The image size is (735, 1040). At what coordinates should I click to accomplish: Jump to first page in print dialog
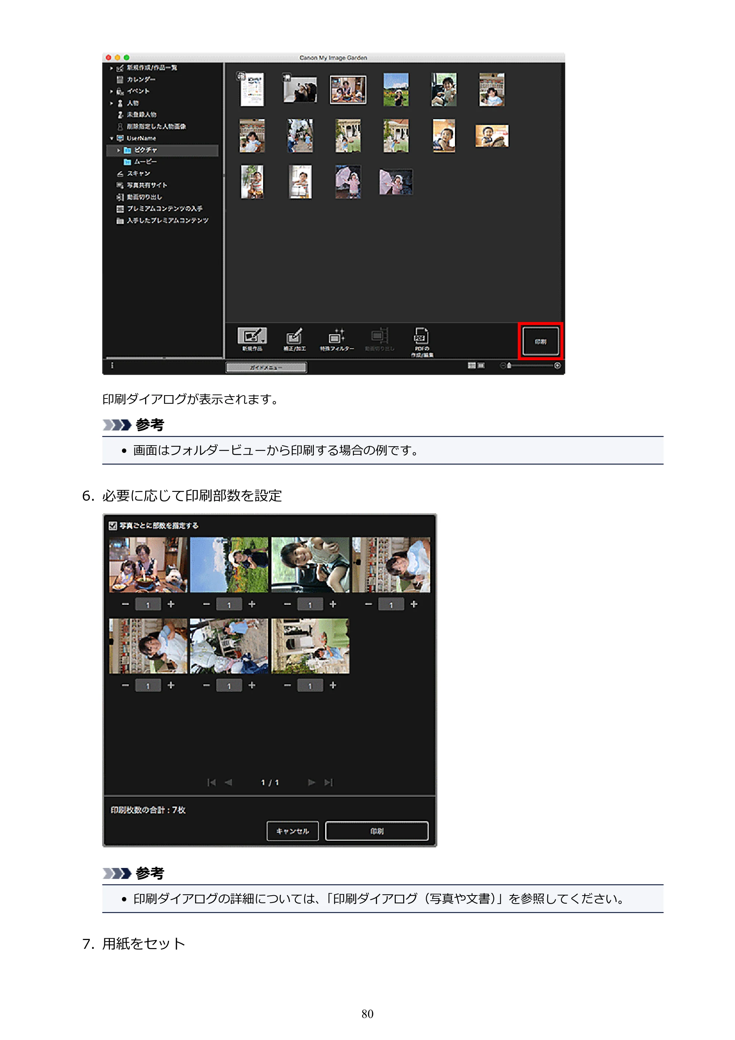(211, 783)
